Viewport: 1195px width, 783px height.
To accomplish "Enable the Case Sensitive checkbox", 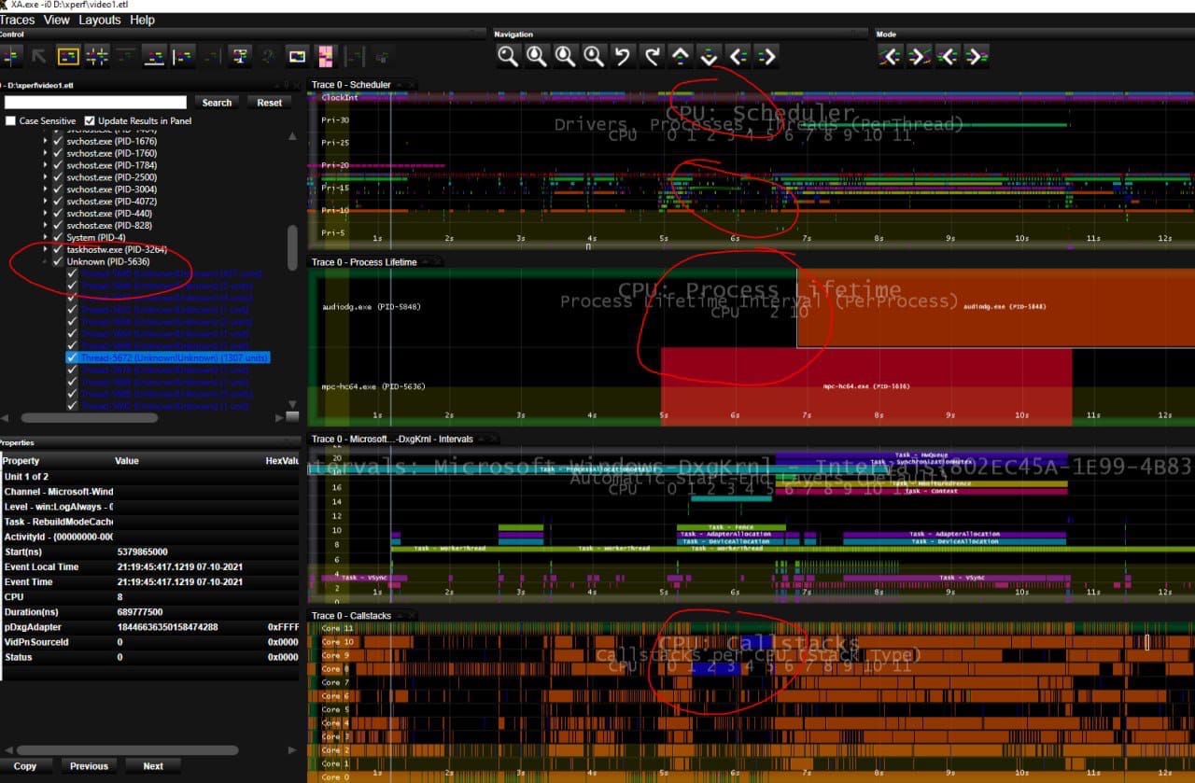I will 10,121.
